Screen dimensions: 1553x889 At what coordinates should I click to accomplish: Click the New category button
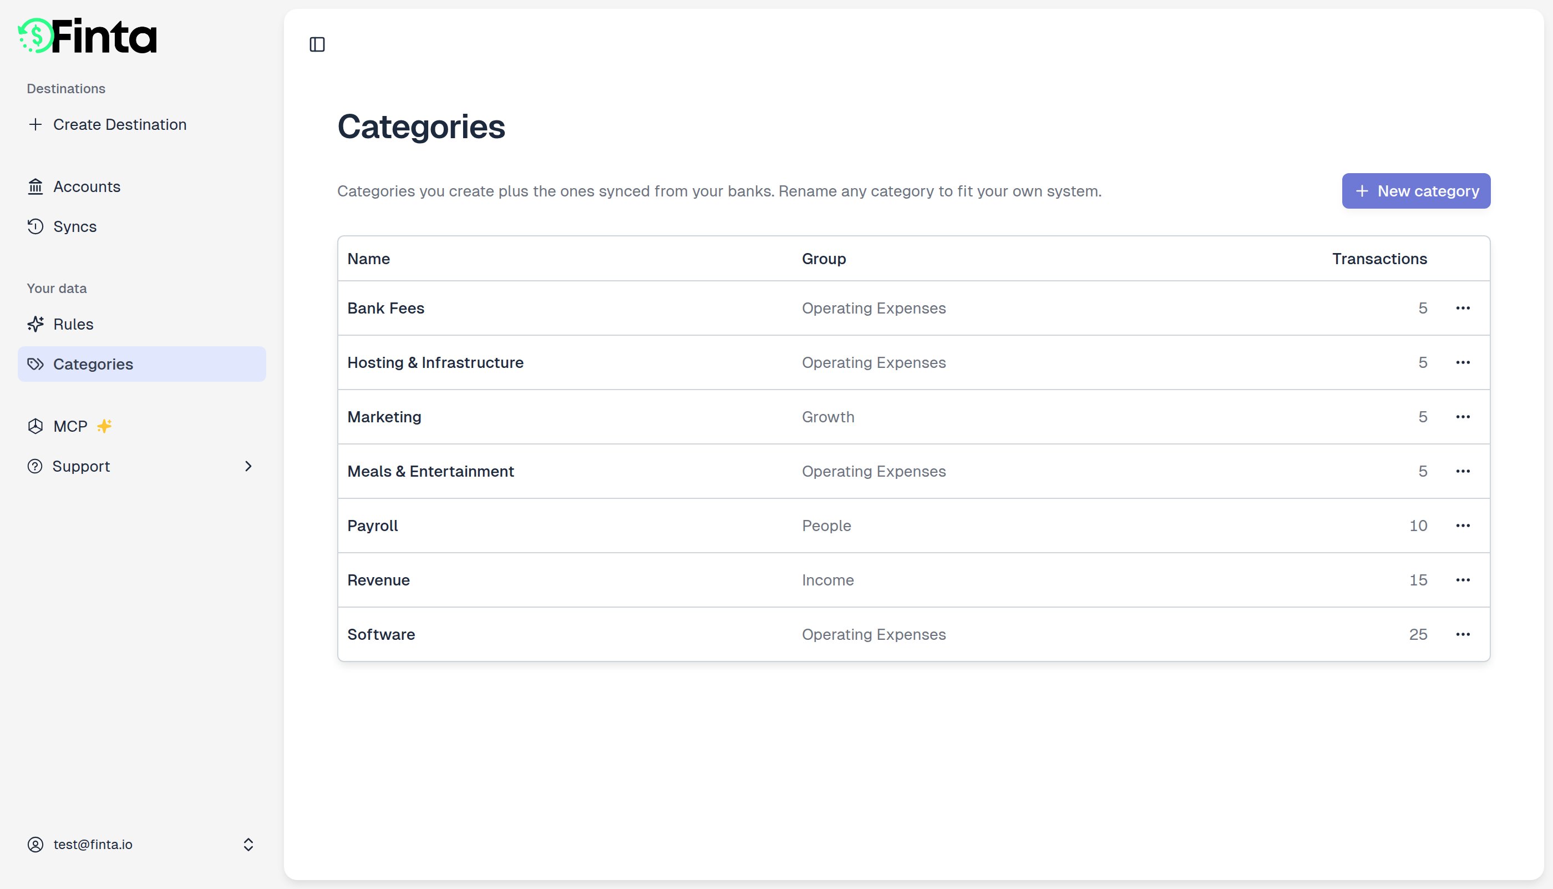click(1415, 191)
